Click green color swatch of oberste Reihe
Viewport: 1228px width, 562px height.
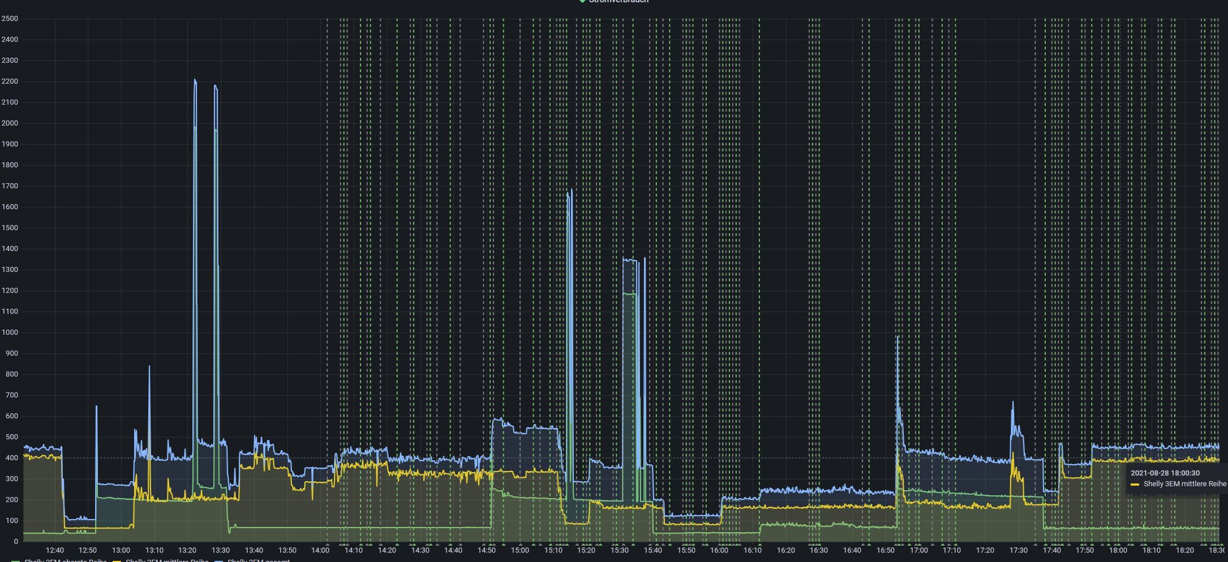point(16,560)
